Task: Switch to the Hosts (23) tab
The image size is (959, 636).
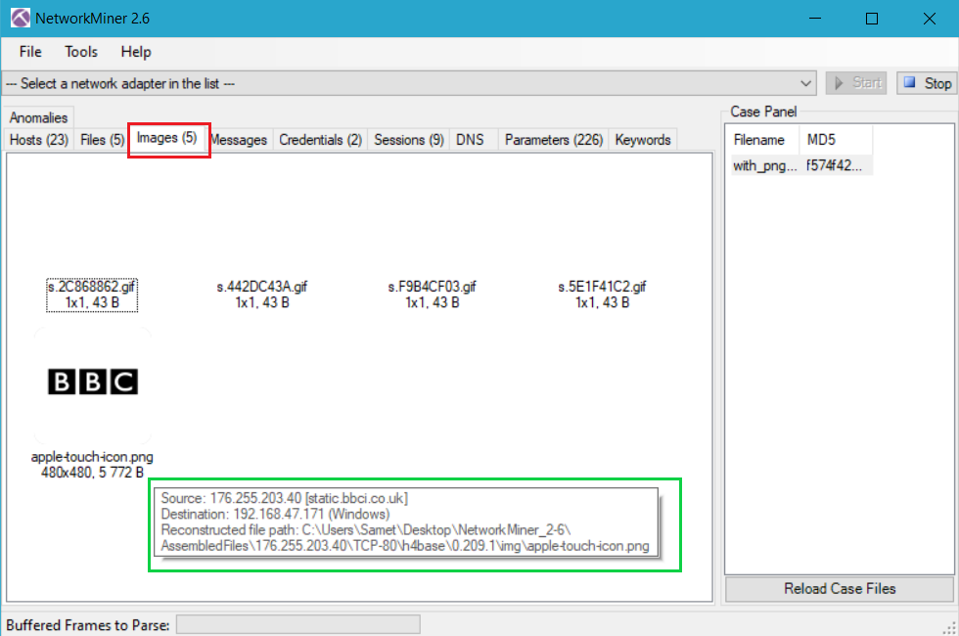Action: point(38,140)
